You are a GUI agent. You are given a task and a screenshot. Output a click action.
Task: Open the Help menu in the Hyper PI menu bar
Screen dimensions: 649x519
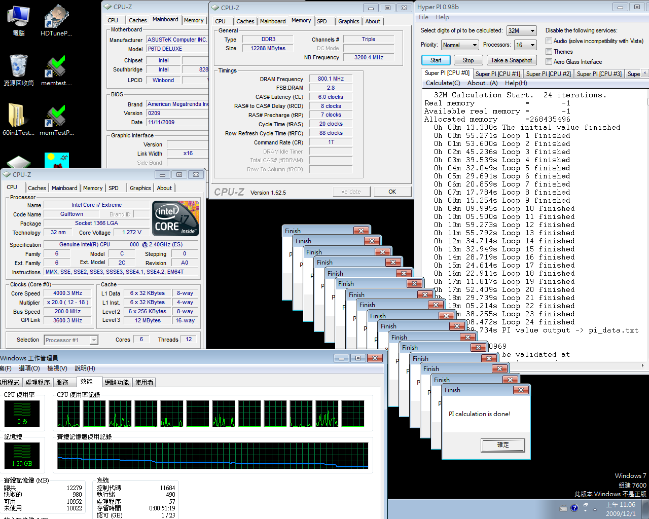pyautogui.click(x=442, y=17)
